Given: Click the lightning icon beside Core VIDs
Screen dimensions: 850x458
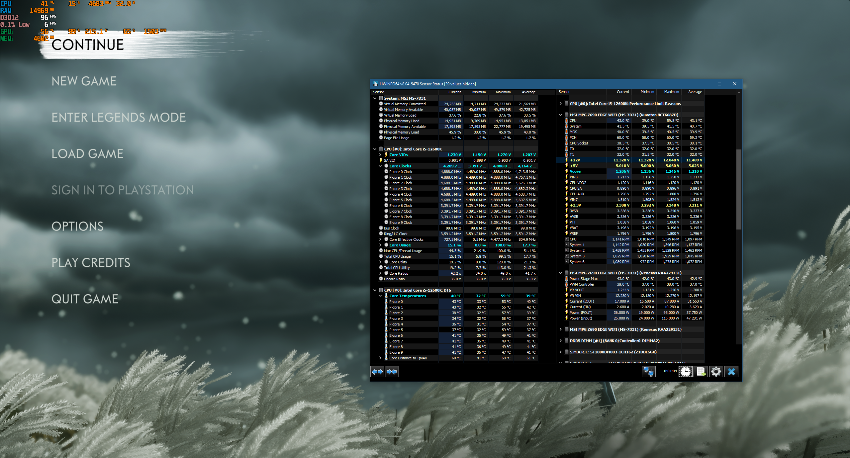Looking at the screenshot, I should coord(386,155).
